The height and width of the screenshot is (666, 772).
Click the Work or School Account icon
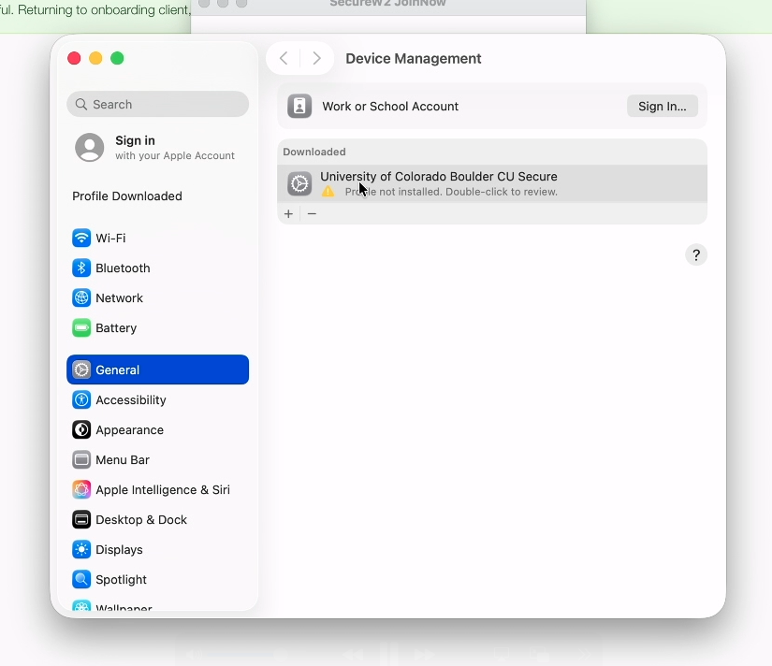(x=299, y=107)
